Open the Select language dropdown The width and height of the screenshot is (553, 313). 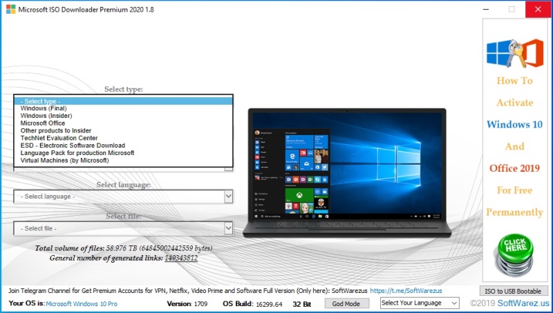point(123,196)
